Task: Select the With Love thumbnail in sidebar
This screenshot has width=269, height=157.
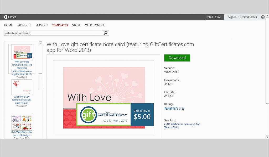Action: tap(22, 52)
